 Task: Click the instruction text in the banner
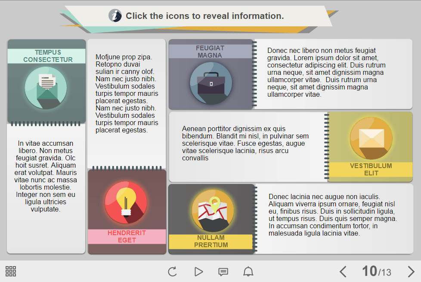tap(204, 16)
